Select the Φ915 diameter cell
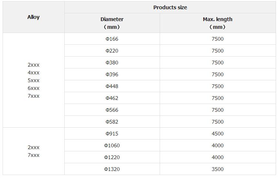 (x=112, y=134)
